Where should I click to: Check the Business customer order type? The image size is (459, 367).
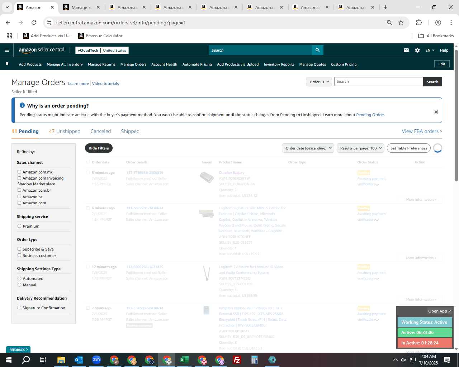pyautogui.click(x=19, y=255)
